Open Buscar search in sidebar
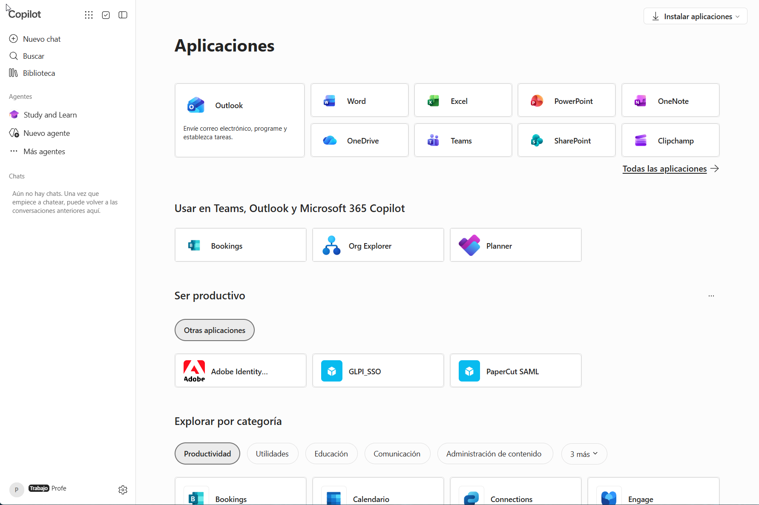This screenshot has height=505, width=759. [x=27, y=56]
